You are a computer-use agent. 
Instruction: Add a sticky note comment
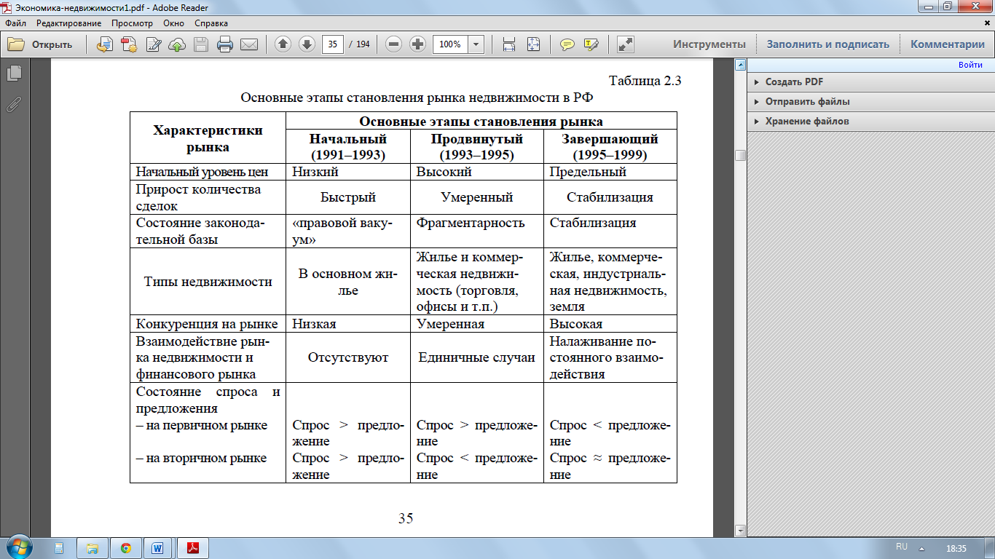(x=567, y=44)
